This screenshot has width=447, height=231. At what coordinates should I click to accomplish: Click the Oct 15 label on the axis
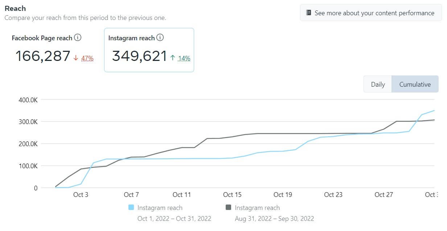232,195
